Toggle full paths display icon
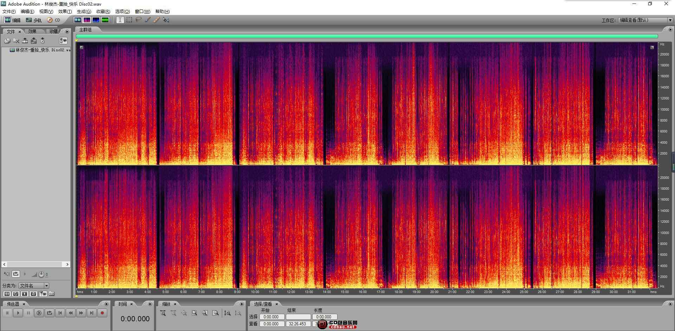Image resolution: width=675 pixels, height=331 pixels. click(x=52, y=293)
